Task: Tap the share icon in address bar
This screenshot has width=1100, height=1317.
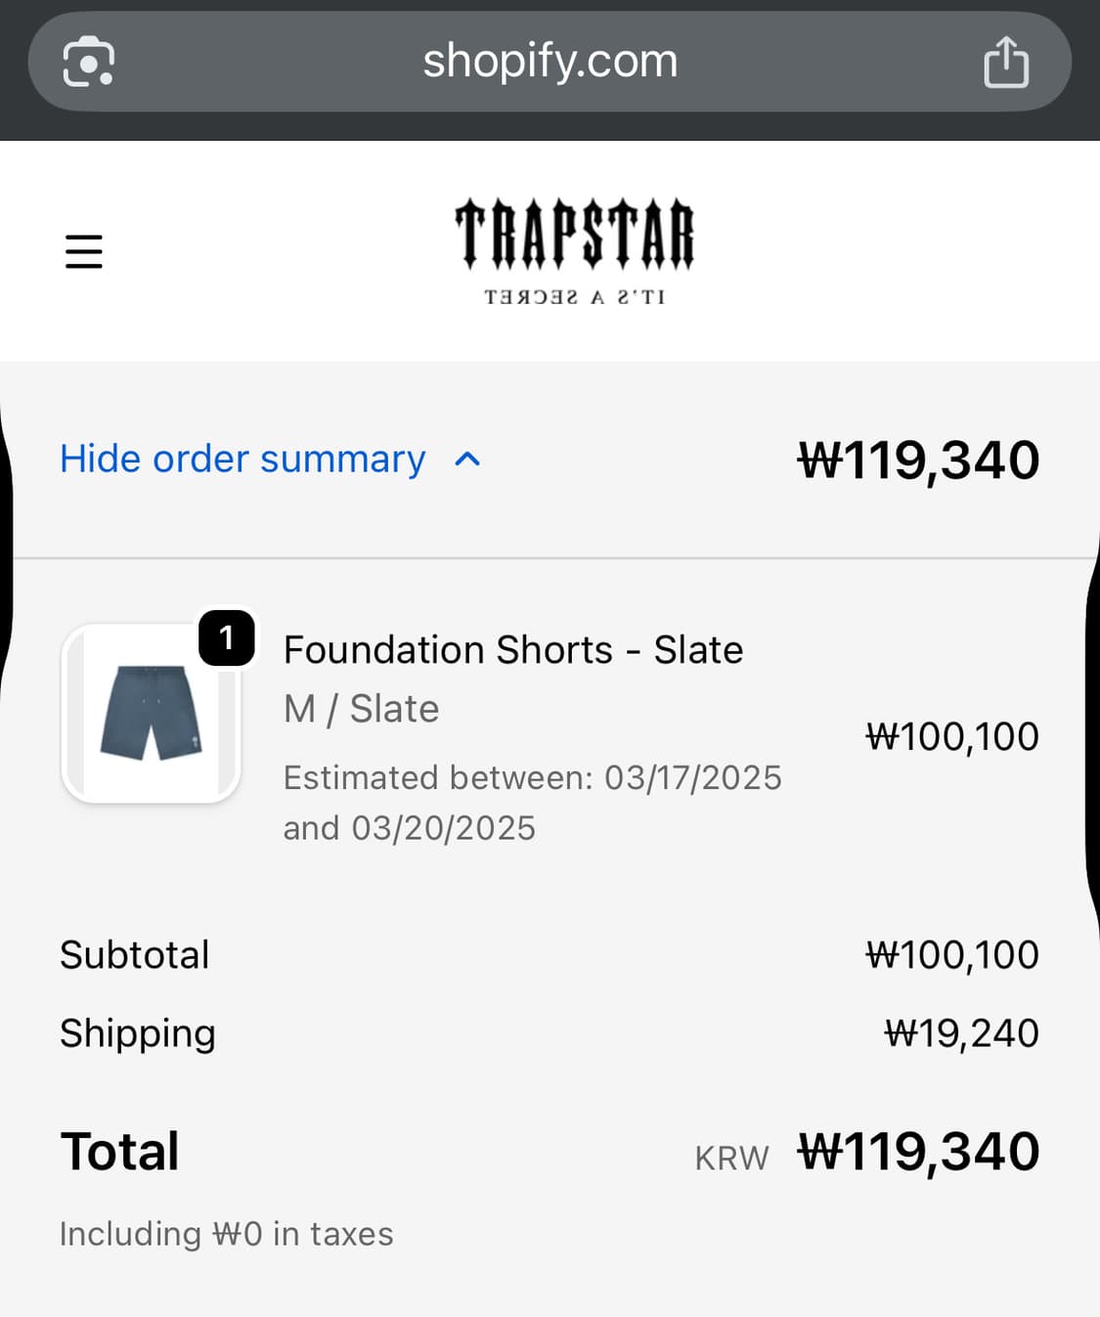Action: pos(1005,63)
